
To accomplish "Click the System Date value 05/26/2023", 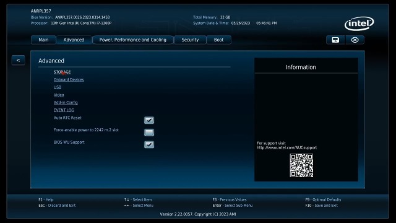I will pos(241,24).
